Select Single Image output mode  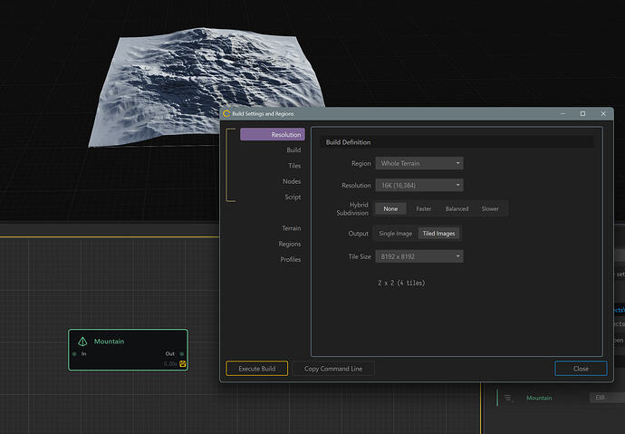[395, 233]
